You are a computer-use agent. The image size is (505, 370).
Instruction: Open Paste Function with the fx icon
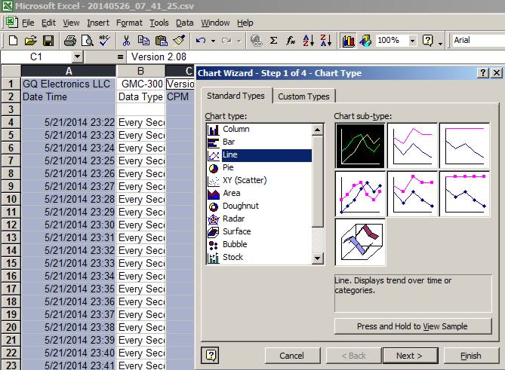click(x=291, y=41)
